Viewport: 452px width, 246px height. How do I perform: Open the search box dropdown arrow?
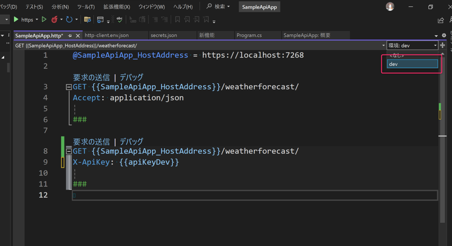click(229, 7)
